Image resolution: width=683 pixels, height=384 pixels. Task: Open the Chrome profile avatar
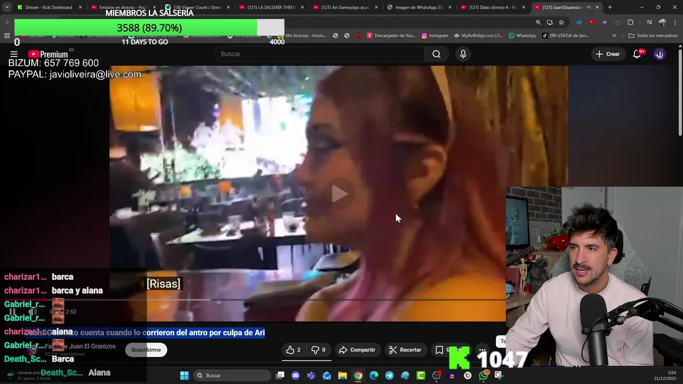(x=662, y=22)
